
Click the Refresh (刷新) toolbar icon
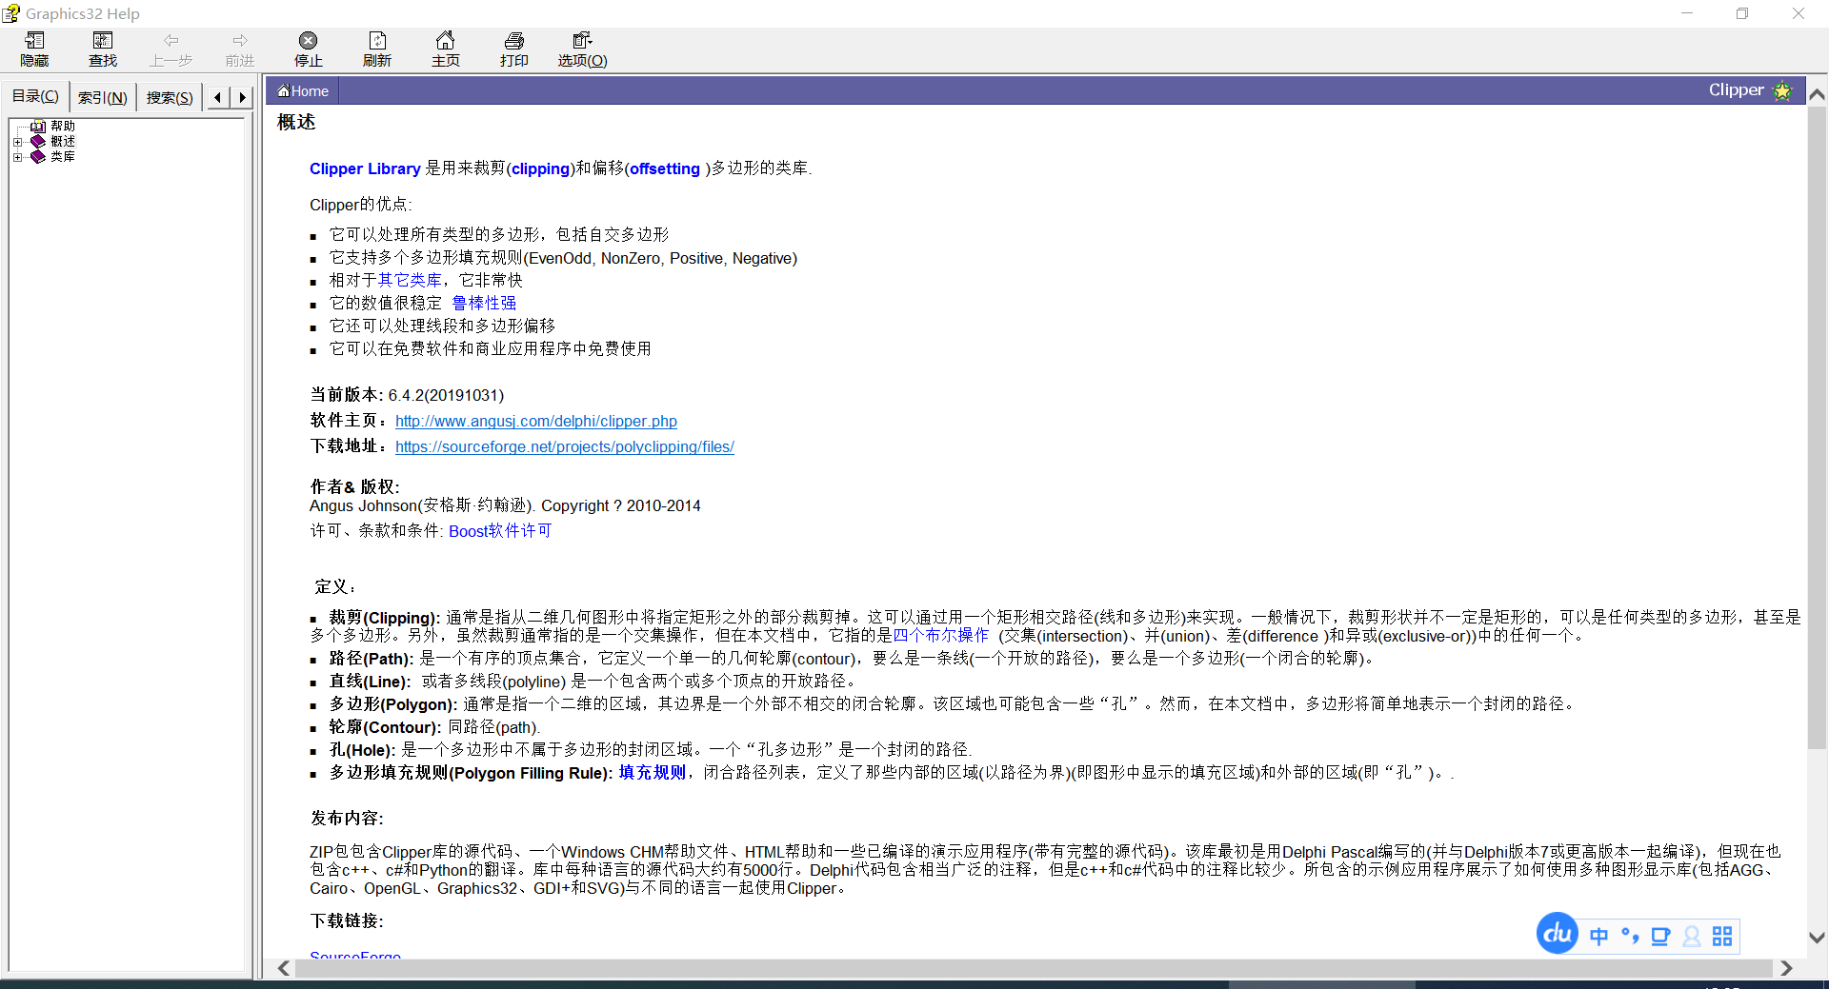(377, 40)
